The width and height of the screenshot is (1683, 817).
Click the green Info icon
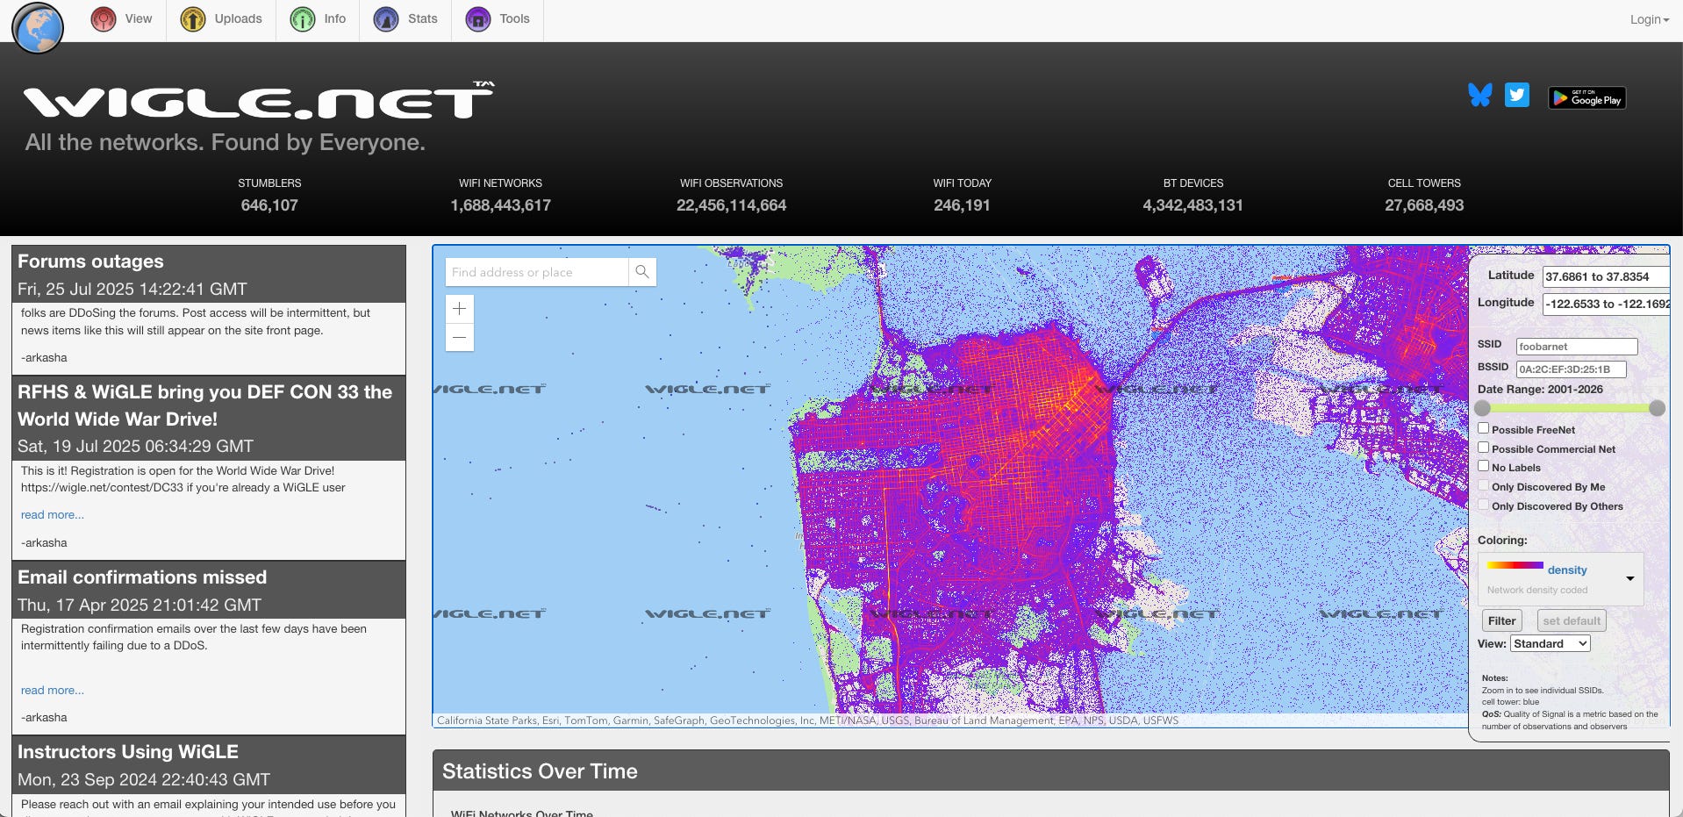(x=303, y=19)
